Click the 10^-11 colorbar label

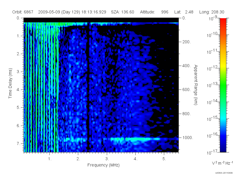tap(212, 51)
